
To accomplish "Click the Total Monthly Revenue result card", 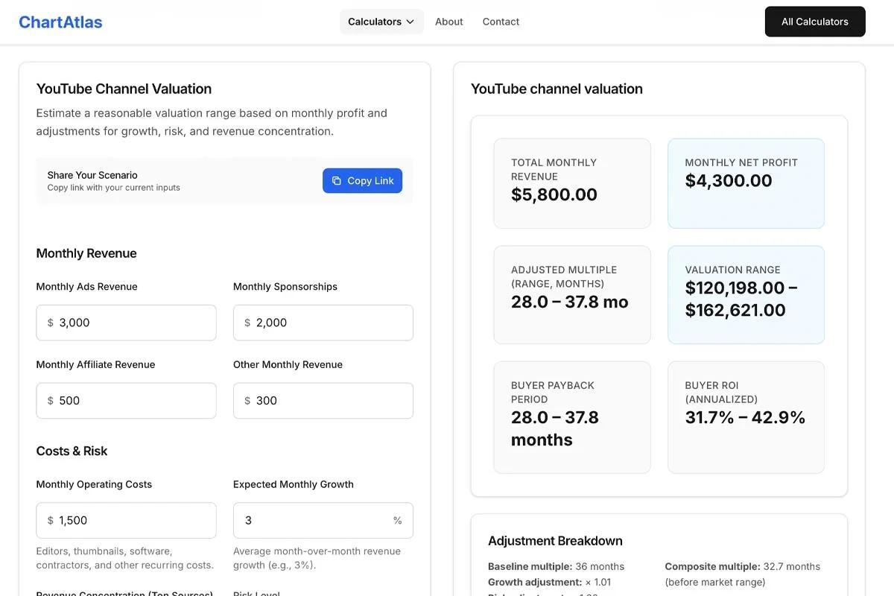I will pyautogui.click(x=571, y=183).
